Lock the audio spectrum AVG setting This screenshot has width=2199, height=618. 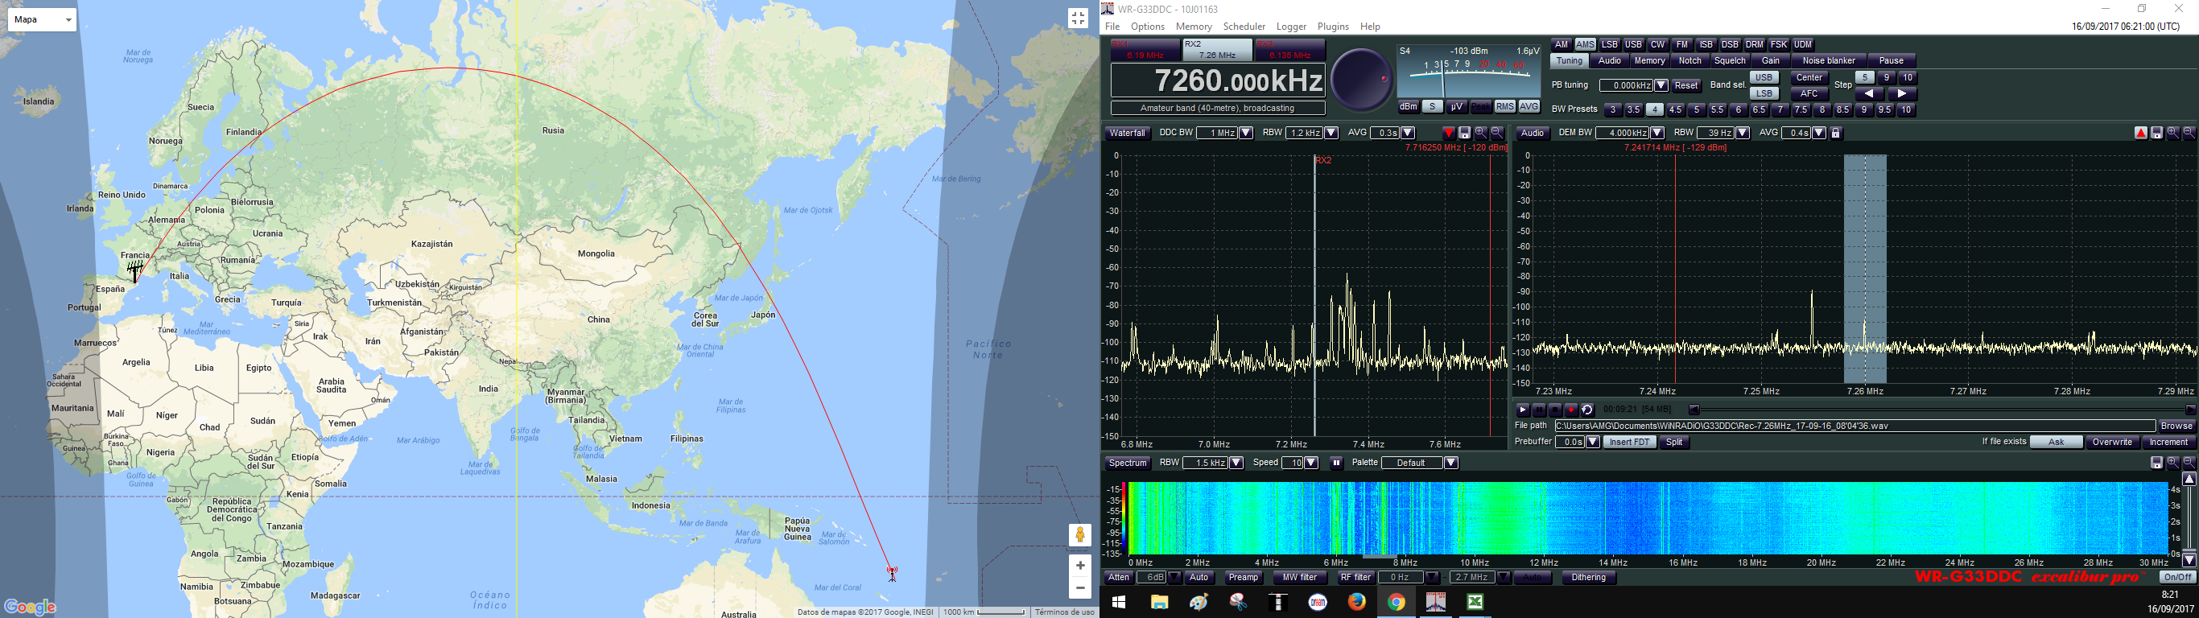click(x=1835, y=133)
